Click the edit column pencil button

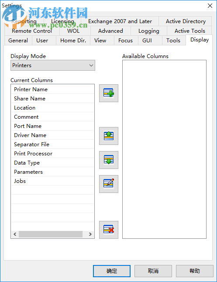coord(108,184)
